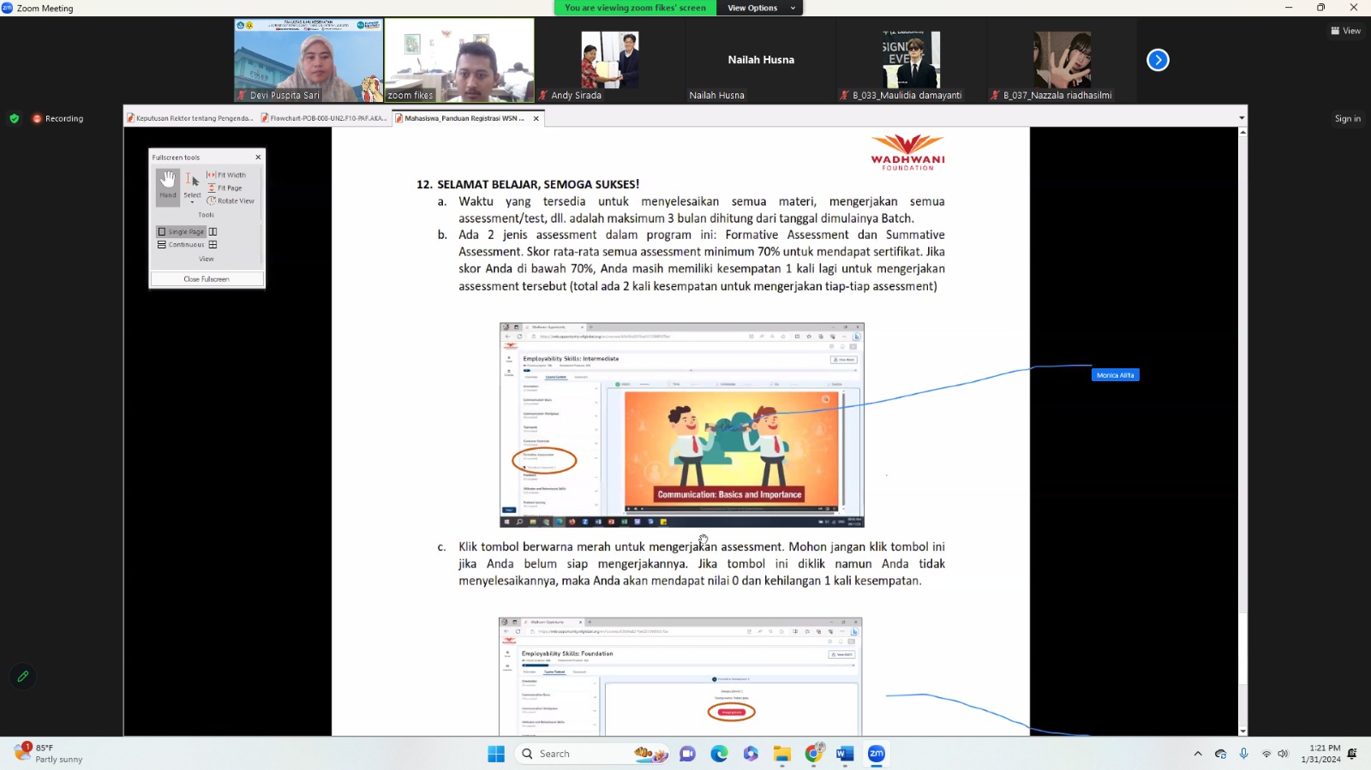Expand the Select tool dropdown arrow

(x=192, y=203)
